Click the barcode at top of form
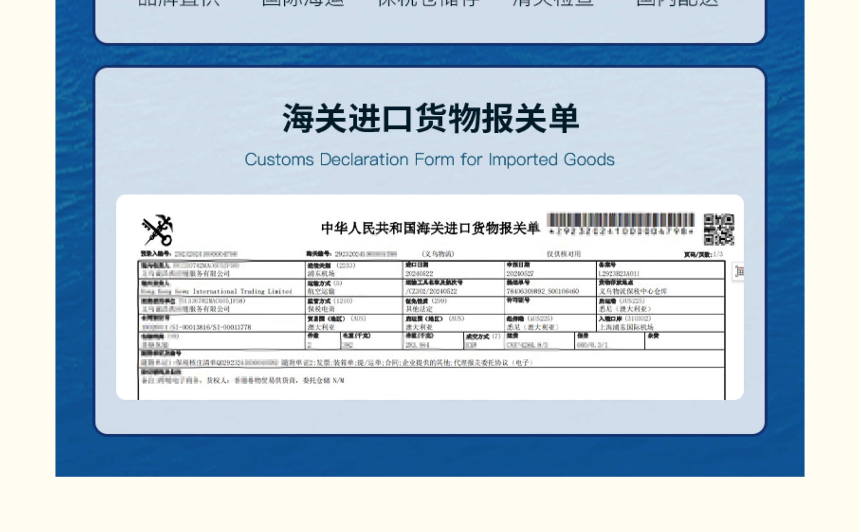860x532 pixels. coord(620,221)
